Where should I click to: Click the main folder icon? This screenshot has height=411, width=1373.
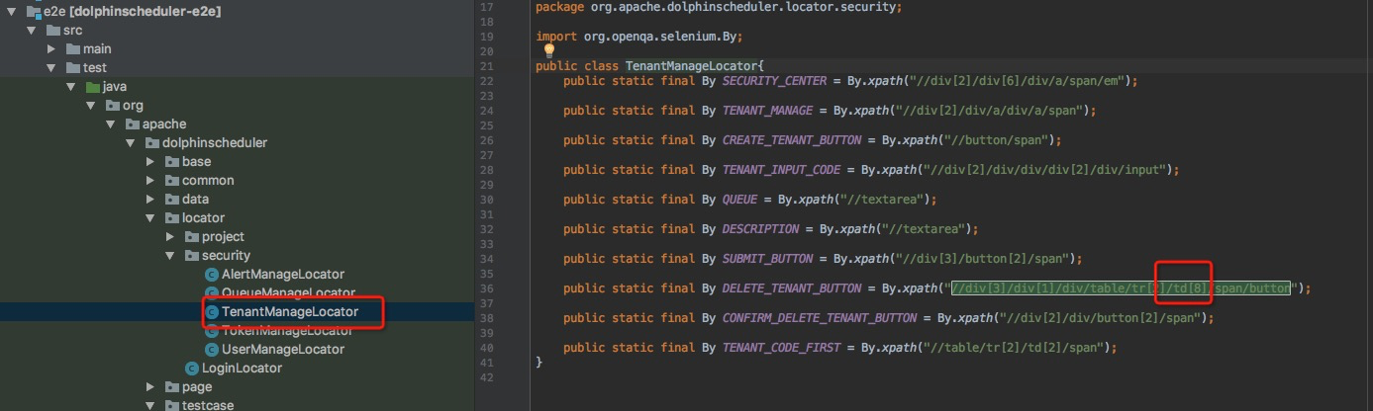coord(73,48)
